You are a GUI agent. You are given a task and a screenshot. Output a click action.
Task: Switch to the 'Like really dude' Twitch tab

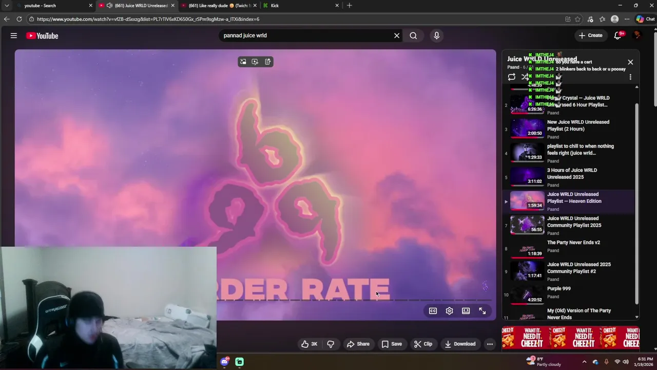tap(218, 6)
